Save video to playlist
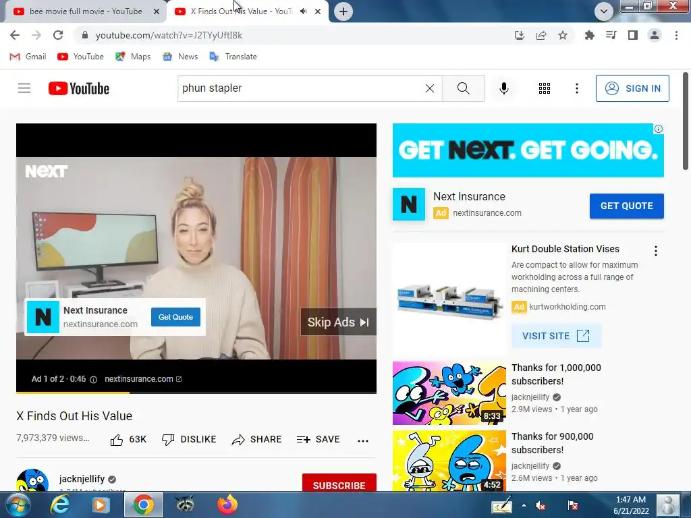The height and width of the screenshot is (518, 691). (x=319, y=440)
